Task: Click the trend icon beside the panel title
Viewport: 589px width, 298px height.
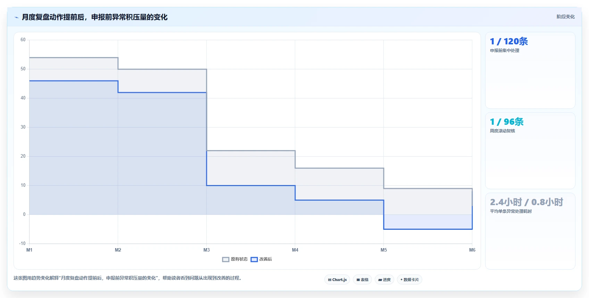Action: pyautogui.click(x=16, y=17)
